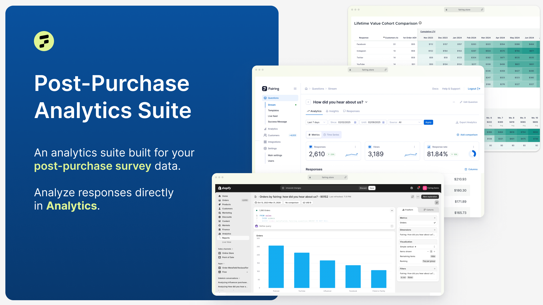Discard the unsaved Shopify changes
Screen dimensions: 543x305
[x=363, y=188]
